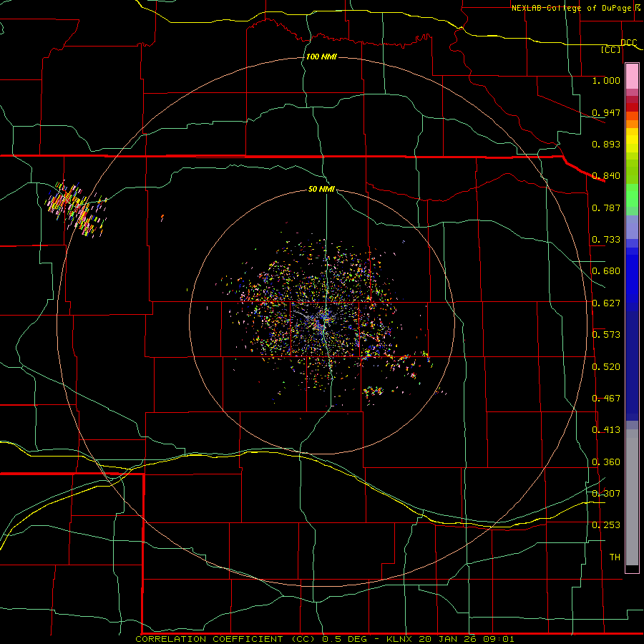The width and height of the screenshot is (644, 644).
Task: Select the 0.253 scale value
Action: click(606, 525)
